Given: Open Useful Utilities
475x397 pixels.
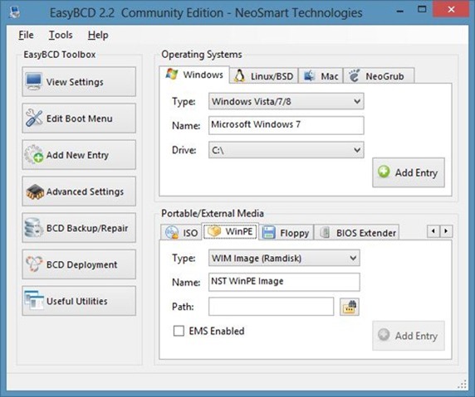Looking at the screenshot, I should (79, 301).
